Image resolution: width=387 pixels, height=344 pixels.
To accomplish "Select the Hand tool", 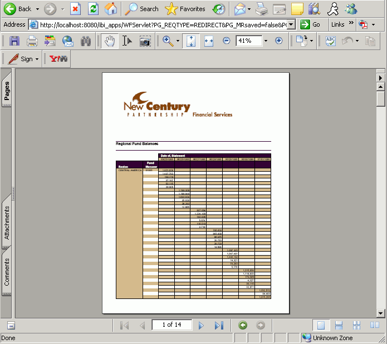I will pyautogui.click(x=109, y=41).
